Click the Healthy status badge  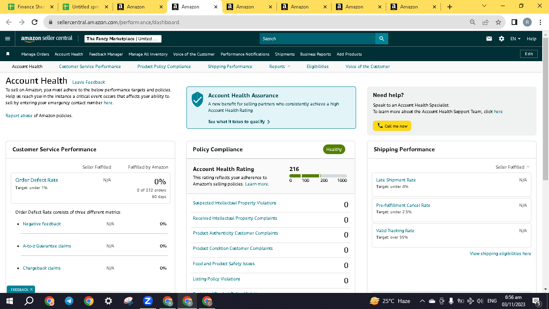(x=334, y=149)
